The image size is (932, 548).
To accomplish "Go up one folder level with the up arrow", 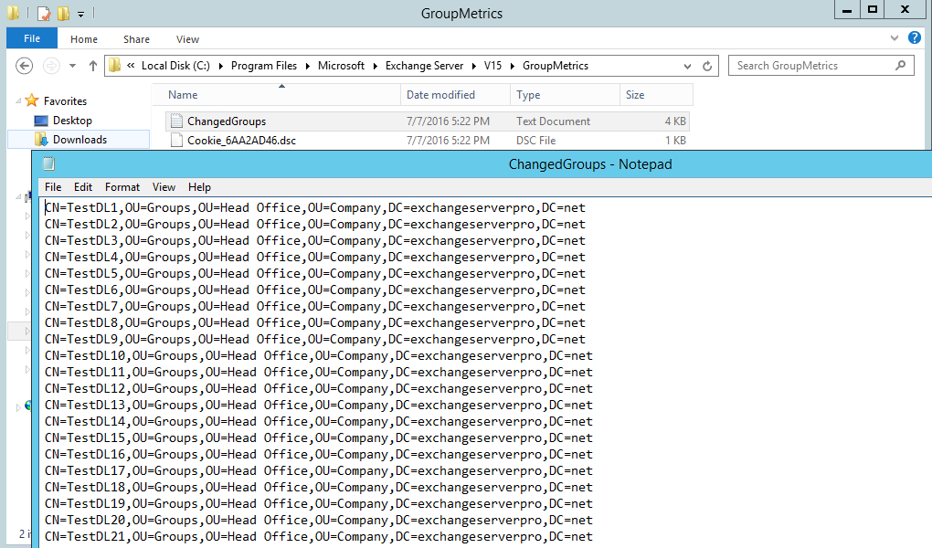I will (x=94, y=65).
